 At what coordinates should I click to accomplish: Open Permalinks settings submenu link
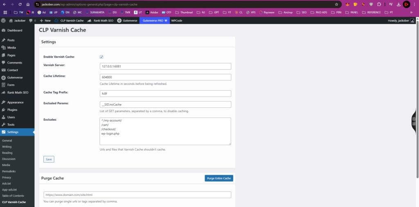[x=9, y=171]
